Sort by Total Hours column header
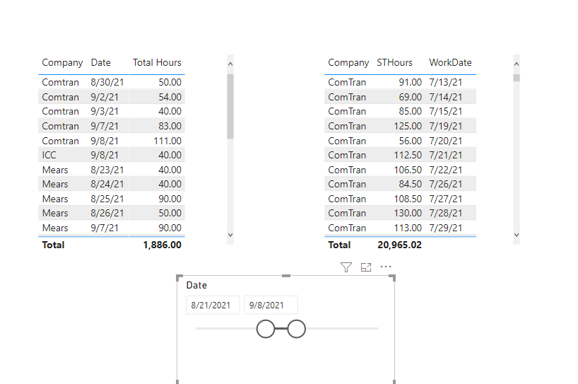Image resolution: width=578 pixels, height=384 pixels. point(157,62)
